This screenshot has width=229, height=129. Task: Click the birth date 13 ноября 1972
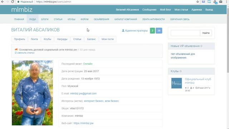pos(90,79)
